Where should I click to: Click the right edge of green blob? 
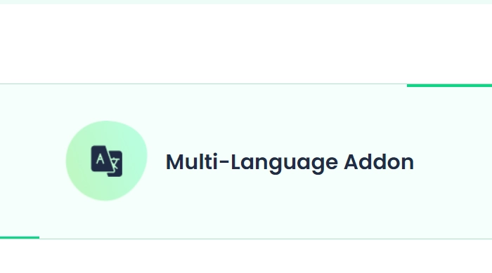[x=145, y=157]
